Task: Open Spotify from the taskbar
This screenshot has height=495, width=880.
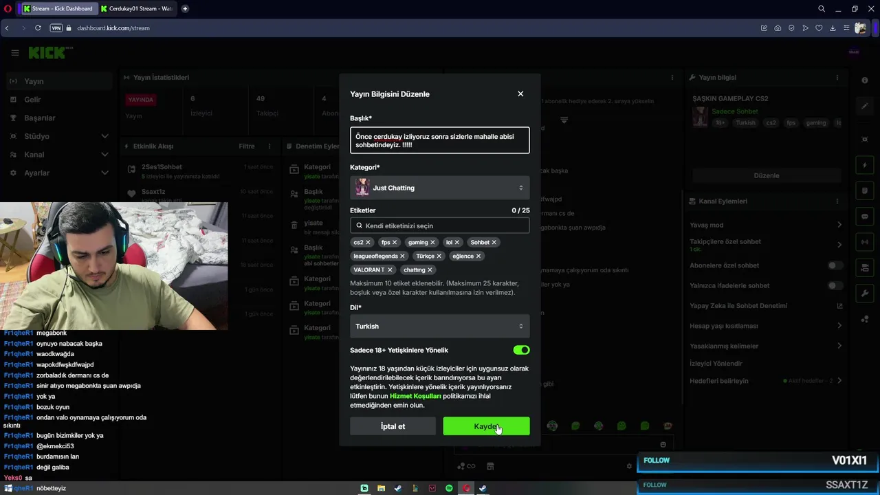Action: pos(449,488)
